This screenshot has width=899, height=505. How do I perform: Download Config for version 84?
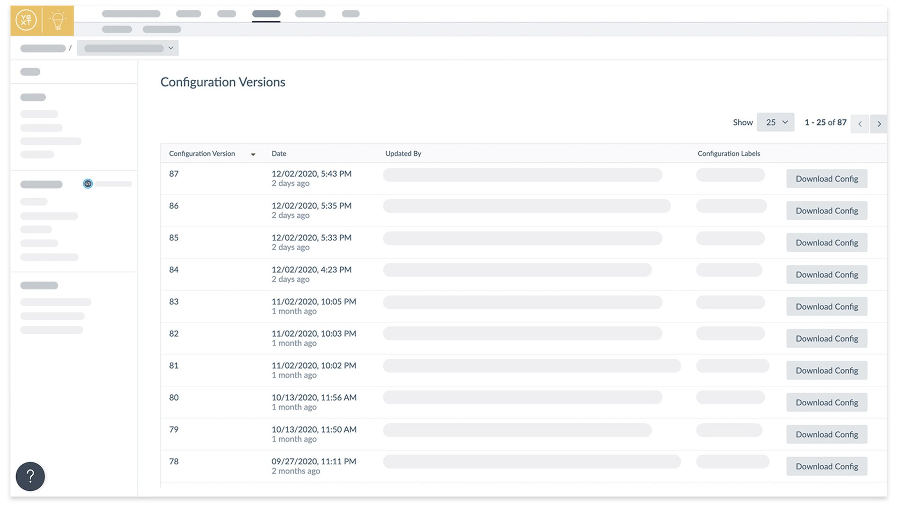(827, 274)
